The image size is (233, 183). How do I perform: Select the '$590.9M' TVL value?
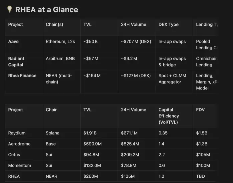pos(92,144)
